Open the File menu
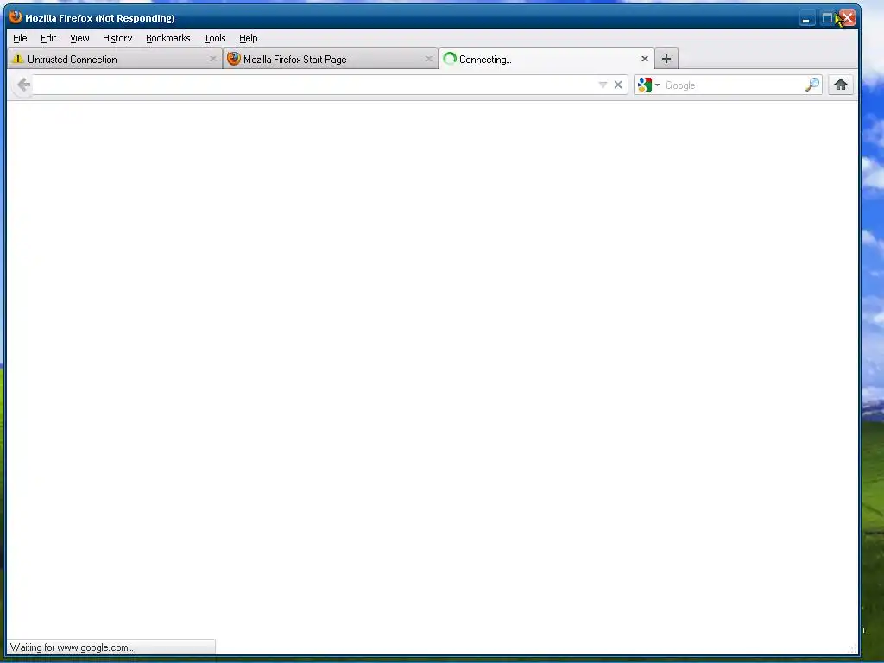 tap(20, 38)
